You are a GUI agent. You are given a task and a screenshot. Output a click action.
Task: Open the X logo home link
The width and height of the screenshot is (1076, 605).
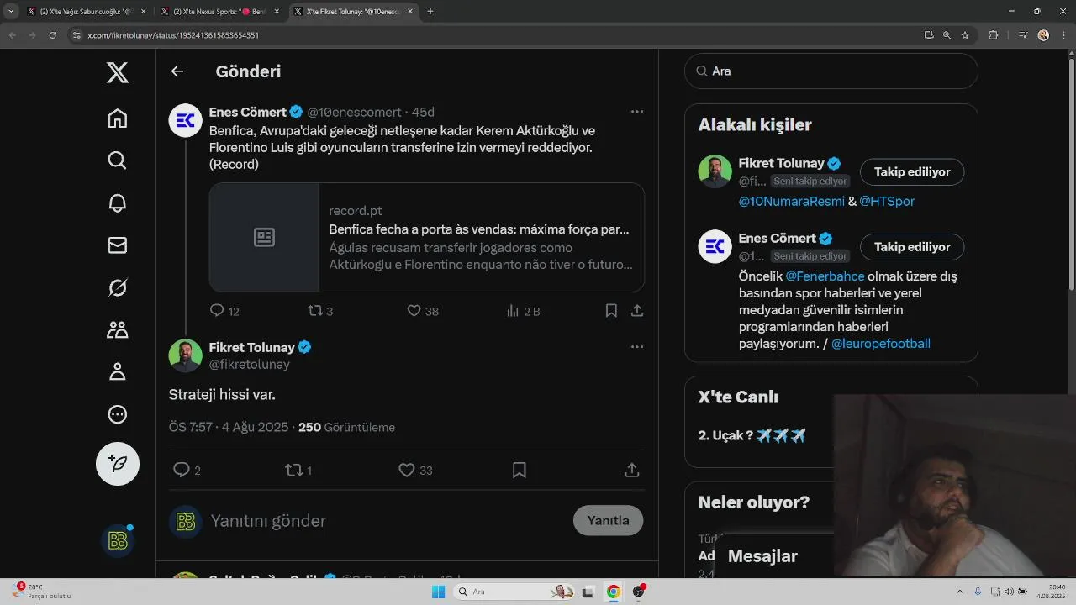click(x=118, y=72)
